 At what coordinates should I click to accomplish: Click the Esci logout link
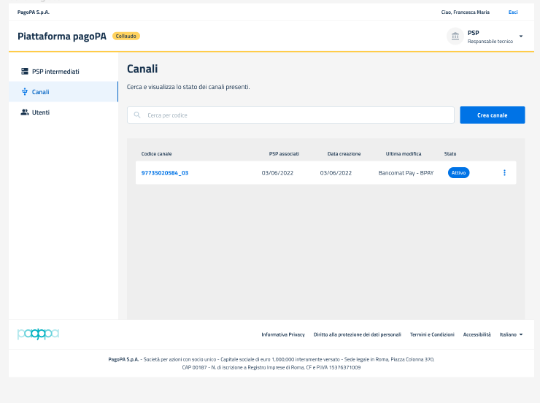click(x=513, y=12)
